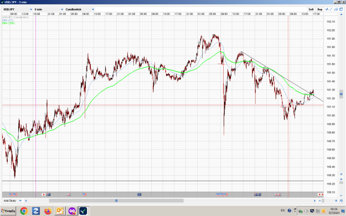This screenshot has height=216, width=346.
Task: Open the 5 min timeframe dropdown
Action: 49,9
